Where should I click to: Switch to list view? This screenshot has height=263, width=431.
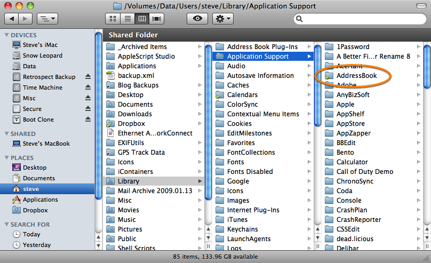pyautogui.click(x=127, y=19)
